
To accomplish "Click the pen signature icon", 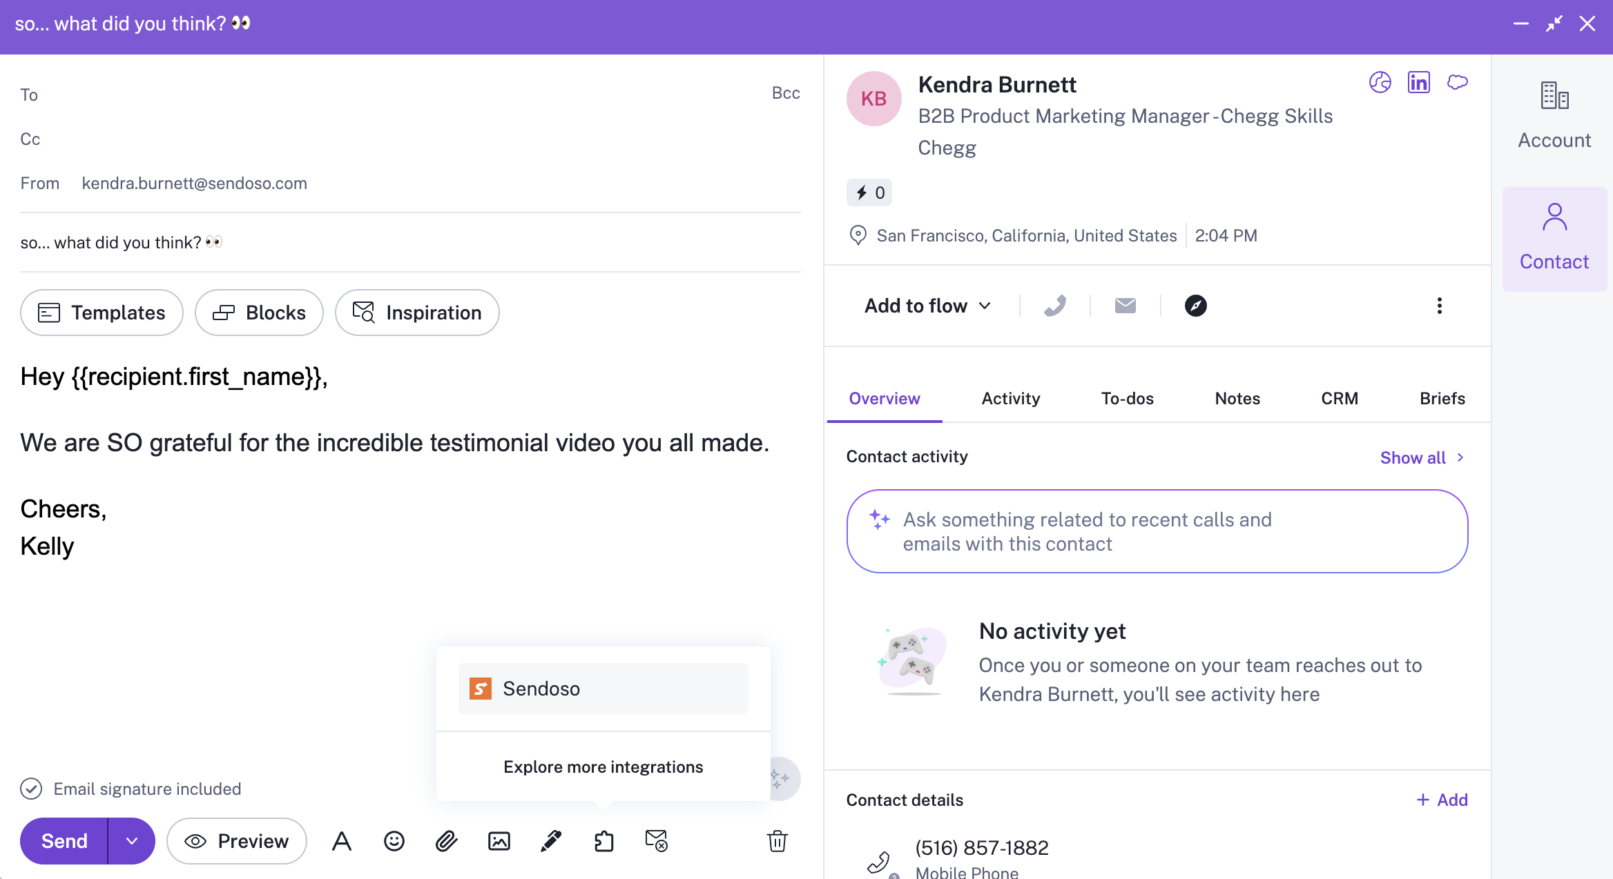I will (551, 841).
